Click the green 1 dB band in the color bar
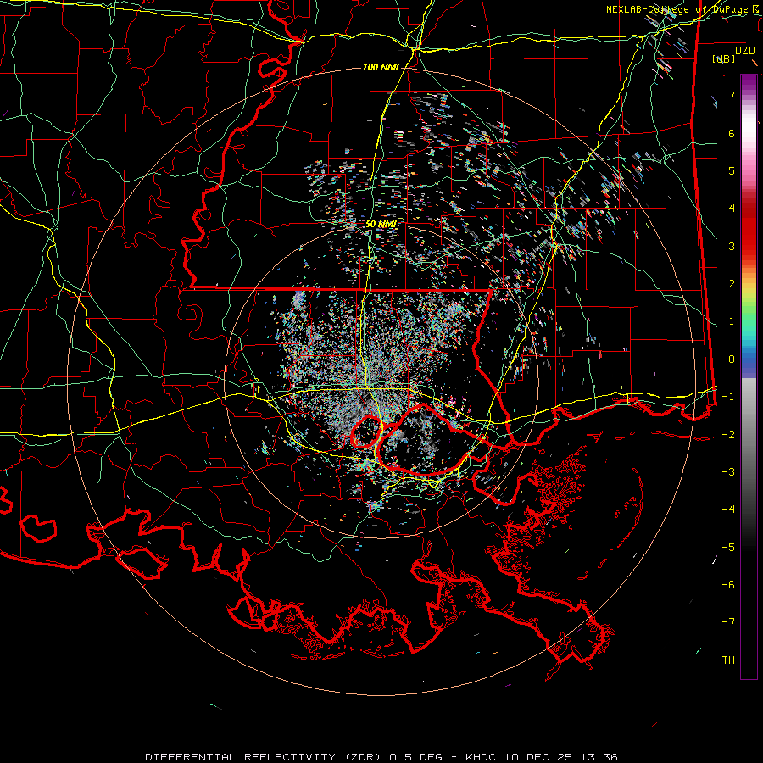763x763 pixels. coord(749,319)
